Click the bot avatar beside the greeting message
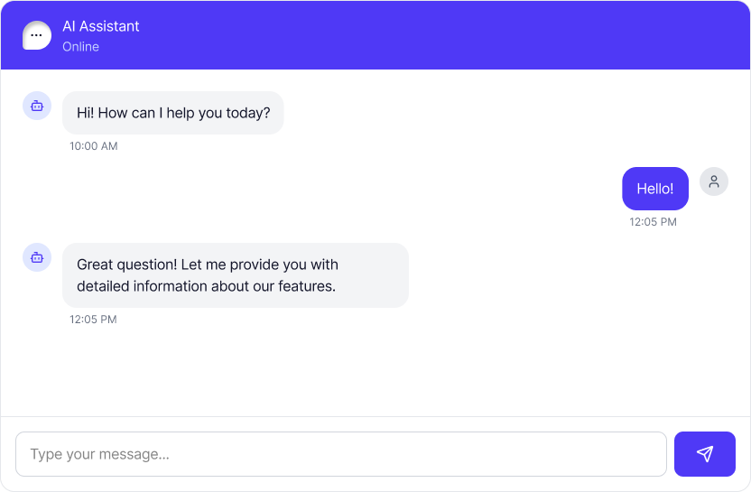The image size is (751, 492). (x=37, y=106)
